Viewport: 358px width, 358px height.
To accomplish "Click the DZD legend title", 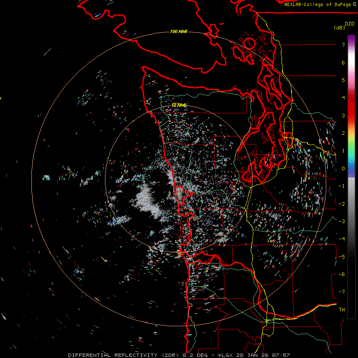I will 350,24.
